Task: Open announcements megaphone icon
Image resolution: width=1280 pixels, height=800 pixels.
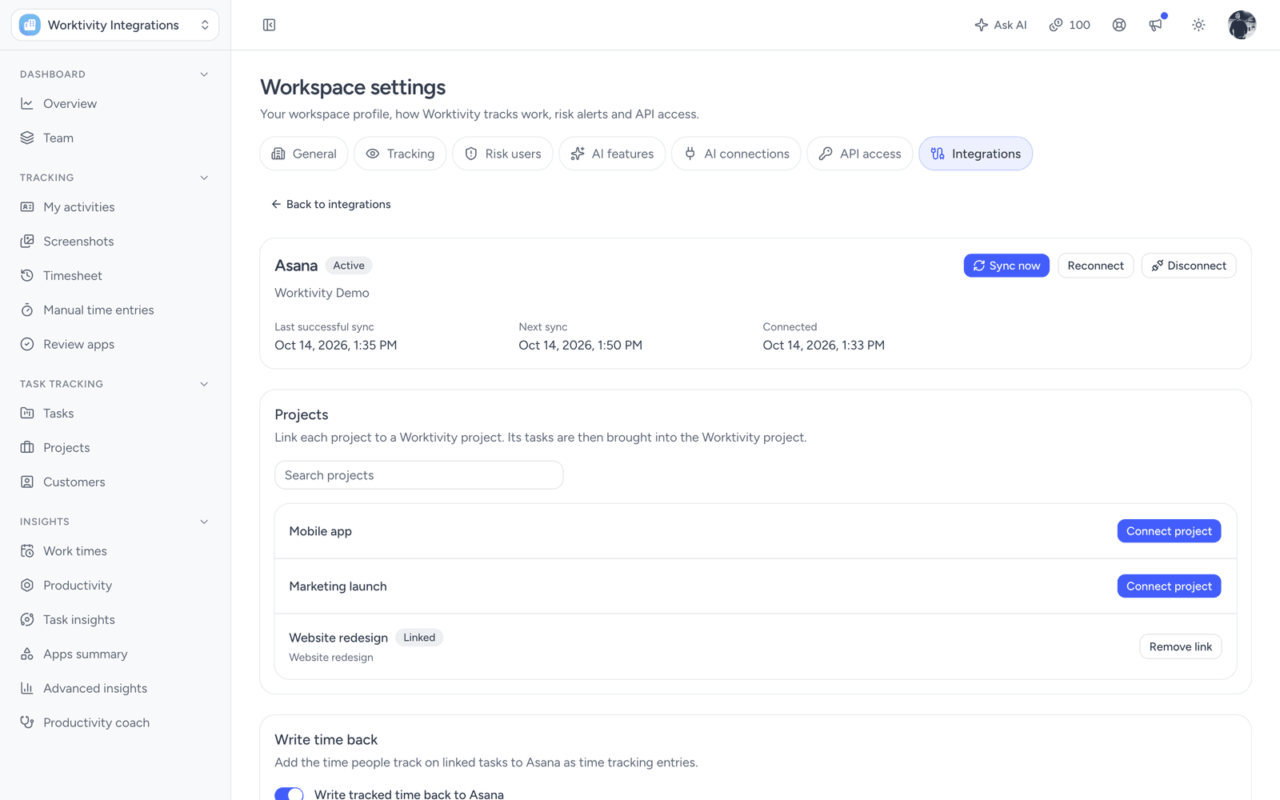Action: (x=1156, y=25)
